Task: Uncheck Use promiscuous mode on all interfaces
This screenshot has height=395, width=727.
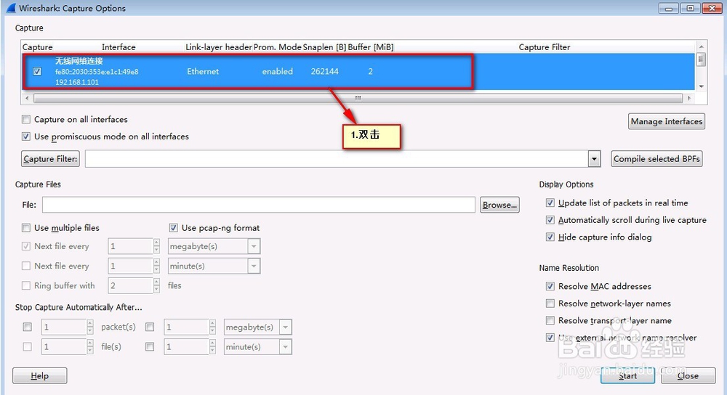Action: pyautogui.click(x=26, y=137)
